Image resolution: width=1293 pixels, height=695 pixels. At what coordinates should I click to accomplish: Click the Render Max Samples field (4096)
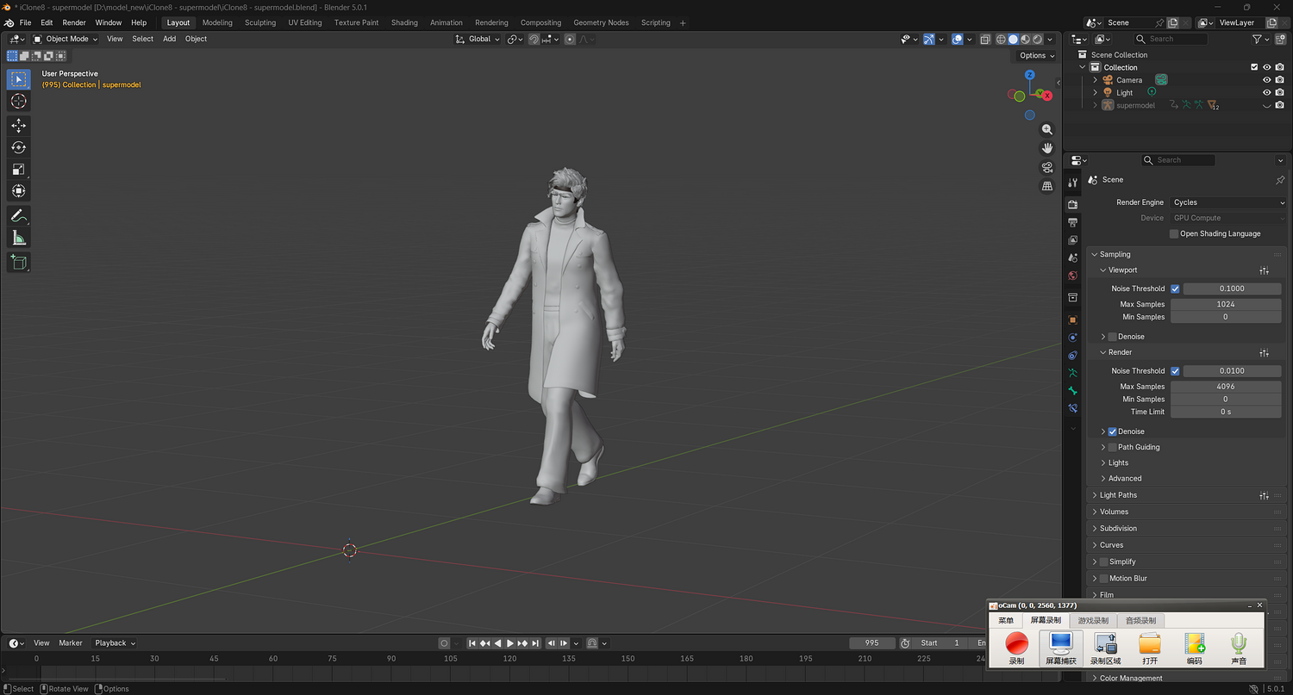[1226, 387]
